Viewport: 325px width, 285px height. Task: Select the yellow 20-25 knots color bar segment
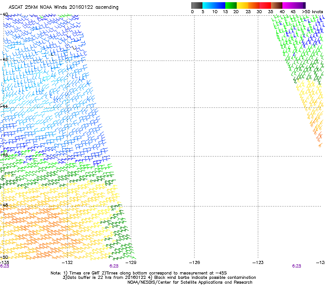tap(242, 5)
